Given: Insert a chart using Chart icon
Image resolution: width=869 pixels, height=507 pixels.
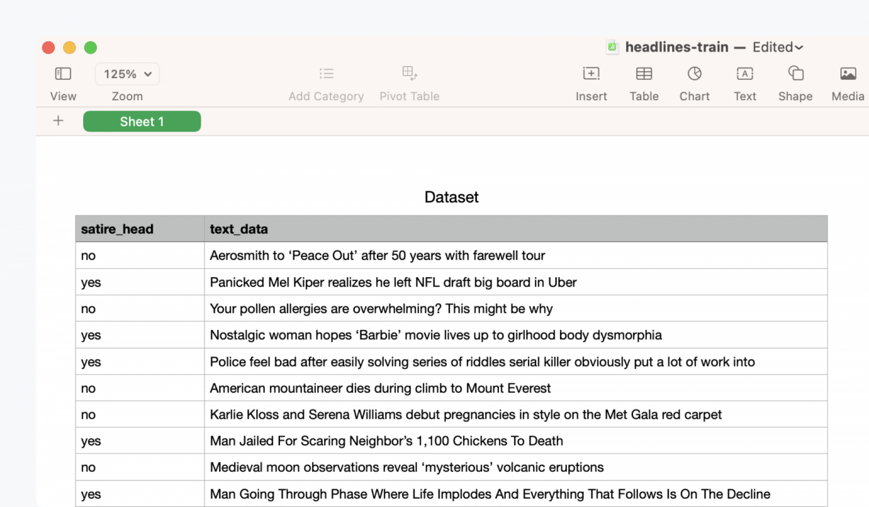Looking at the screenshot, I should click(695, 74).
